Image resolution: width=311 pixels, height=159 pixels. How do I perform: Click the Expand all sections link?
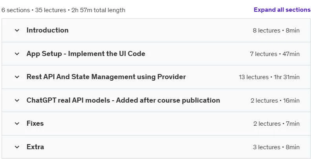pos(282,10)
